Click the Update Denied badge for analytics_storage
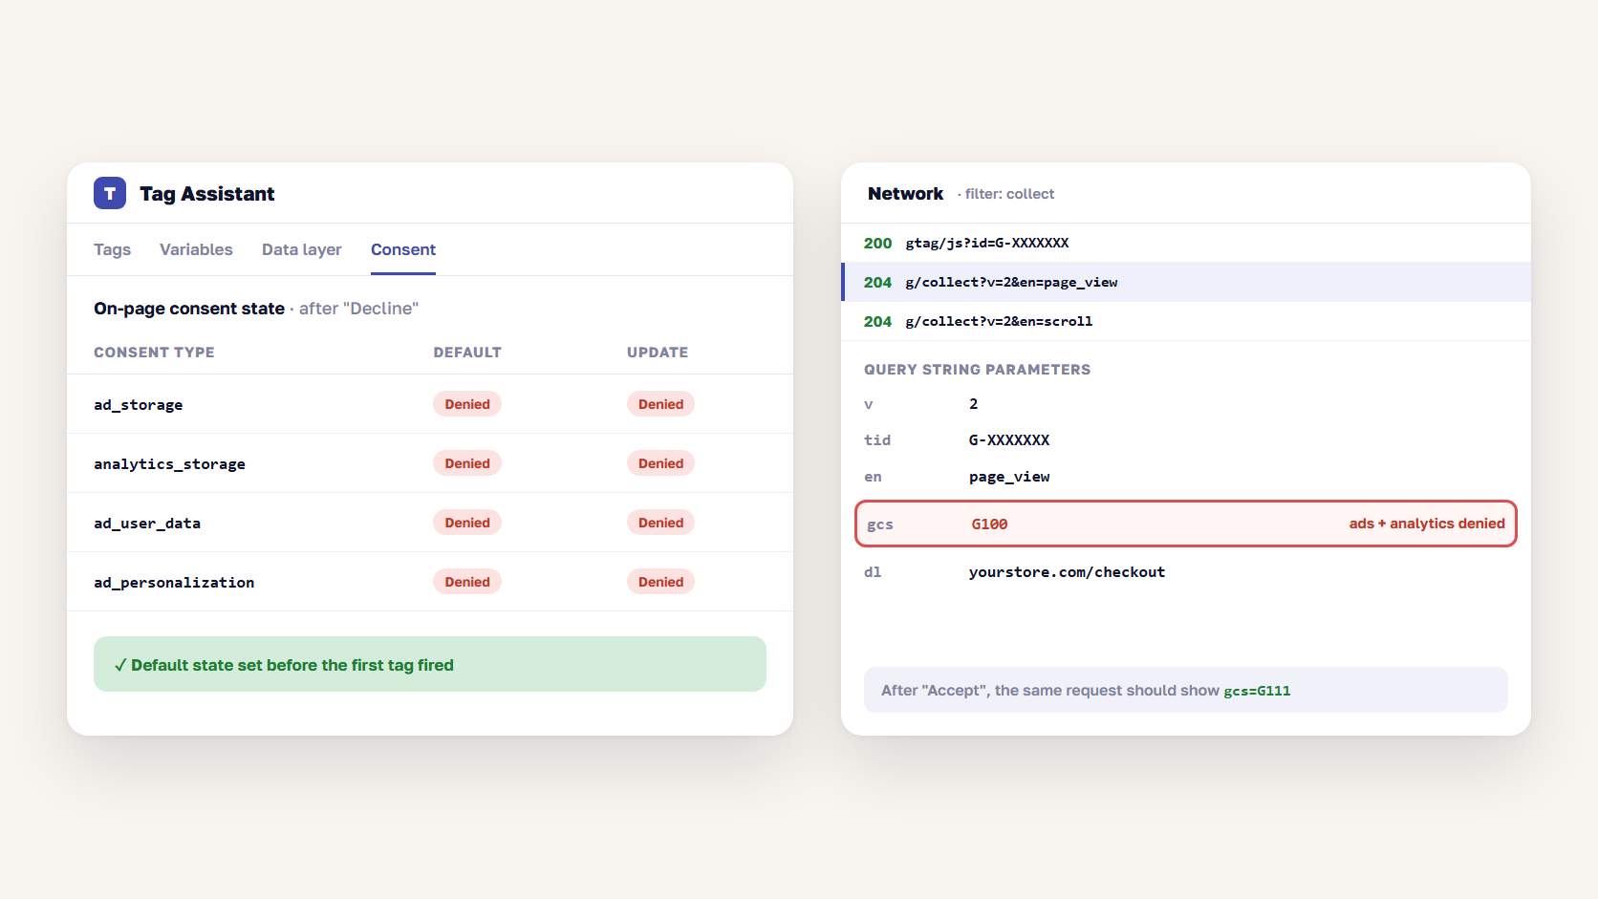Screen dimensions: 1598x899 [x=660, y=463]
